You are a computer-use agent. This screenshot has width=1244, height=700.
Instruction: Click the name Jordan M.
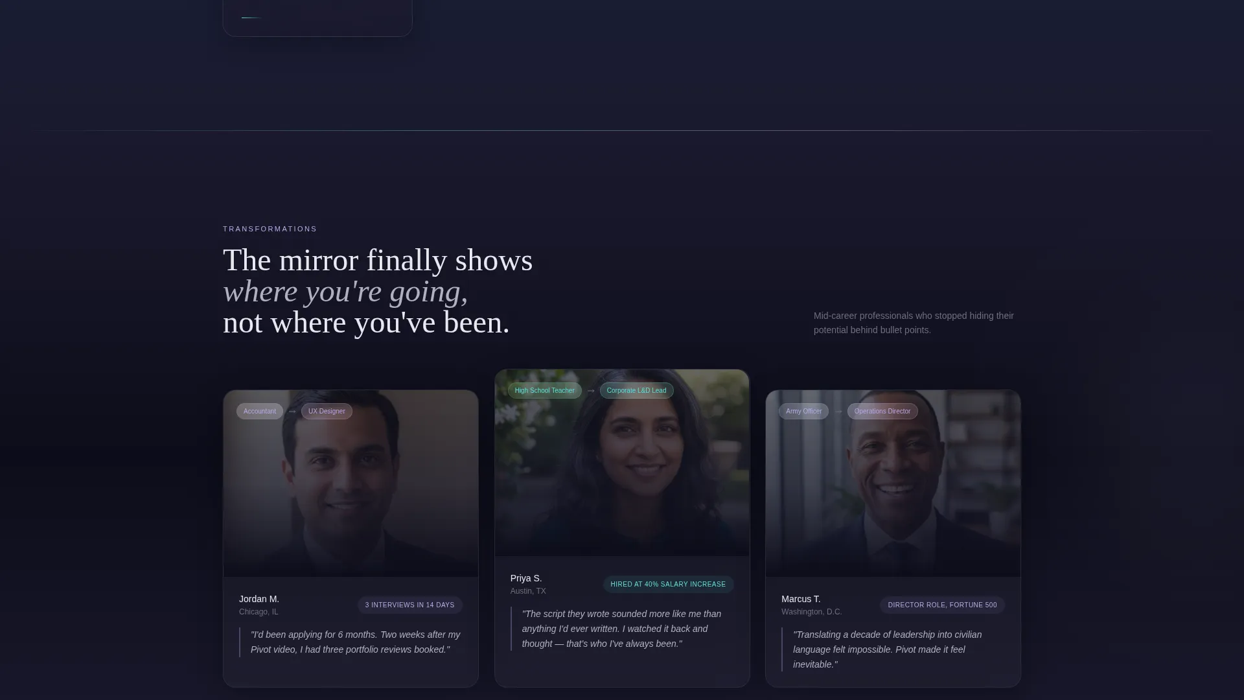pos(259,600)
